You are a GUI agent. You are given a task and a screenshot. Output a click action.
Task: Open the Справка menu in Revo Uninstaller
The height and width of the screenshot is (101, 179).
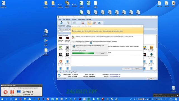[89, 20]
